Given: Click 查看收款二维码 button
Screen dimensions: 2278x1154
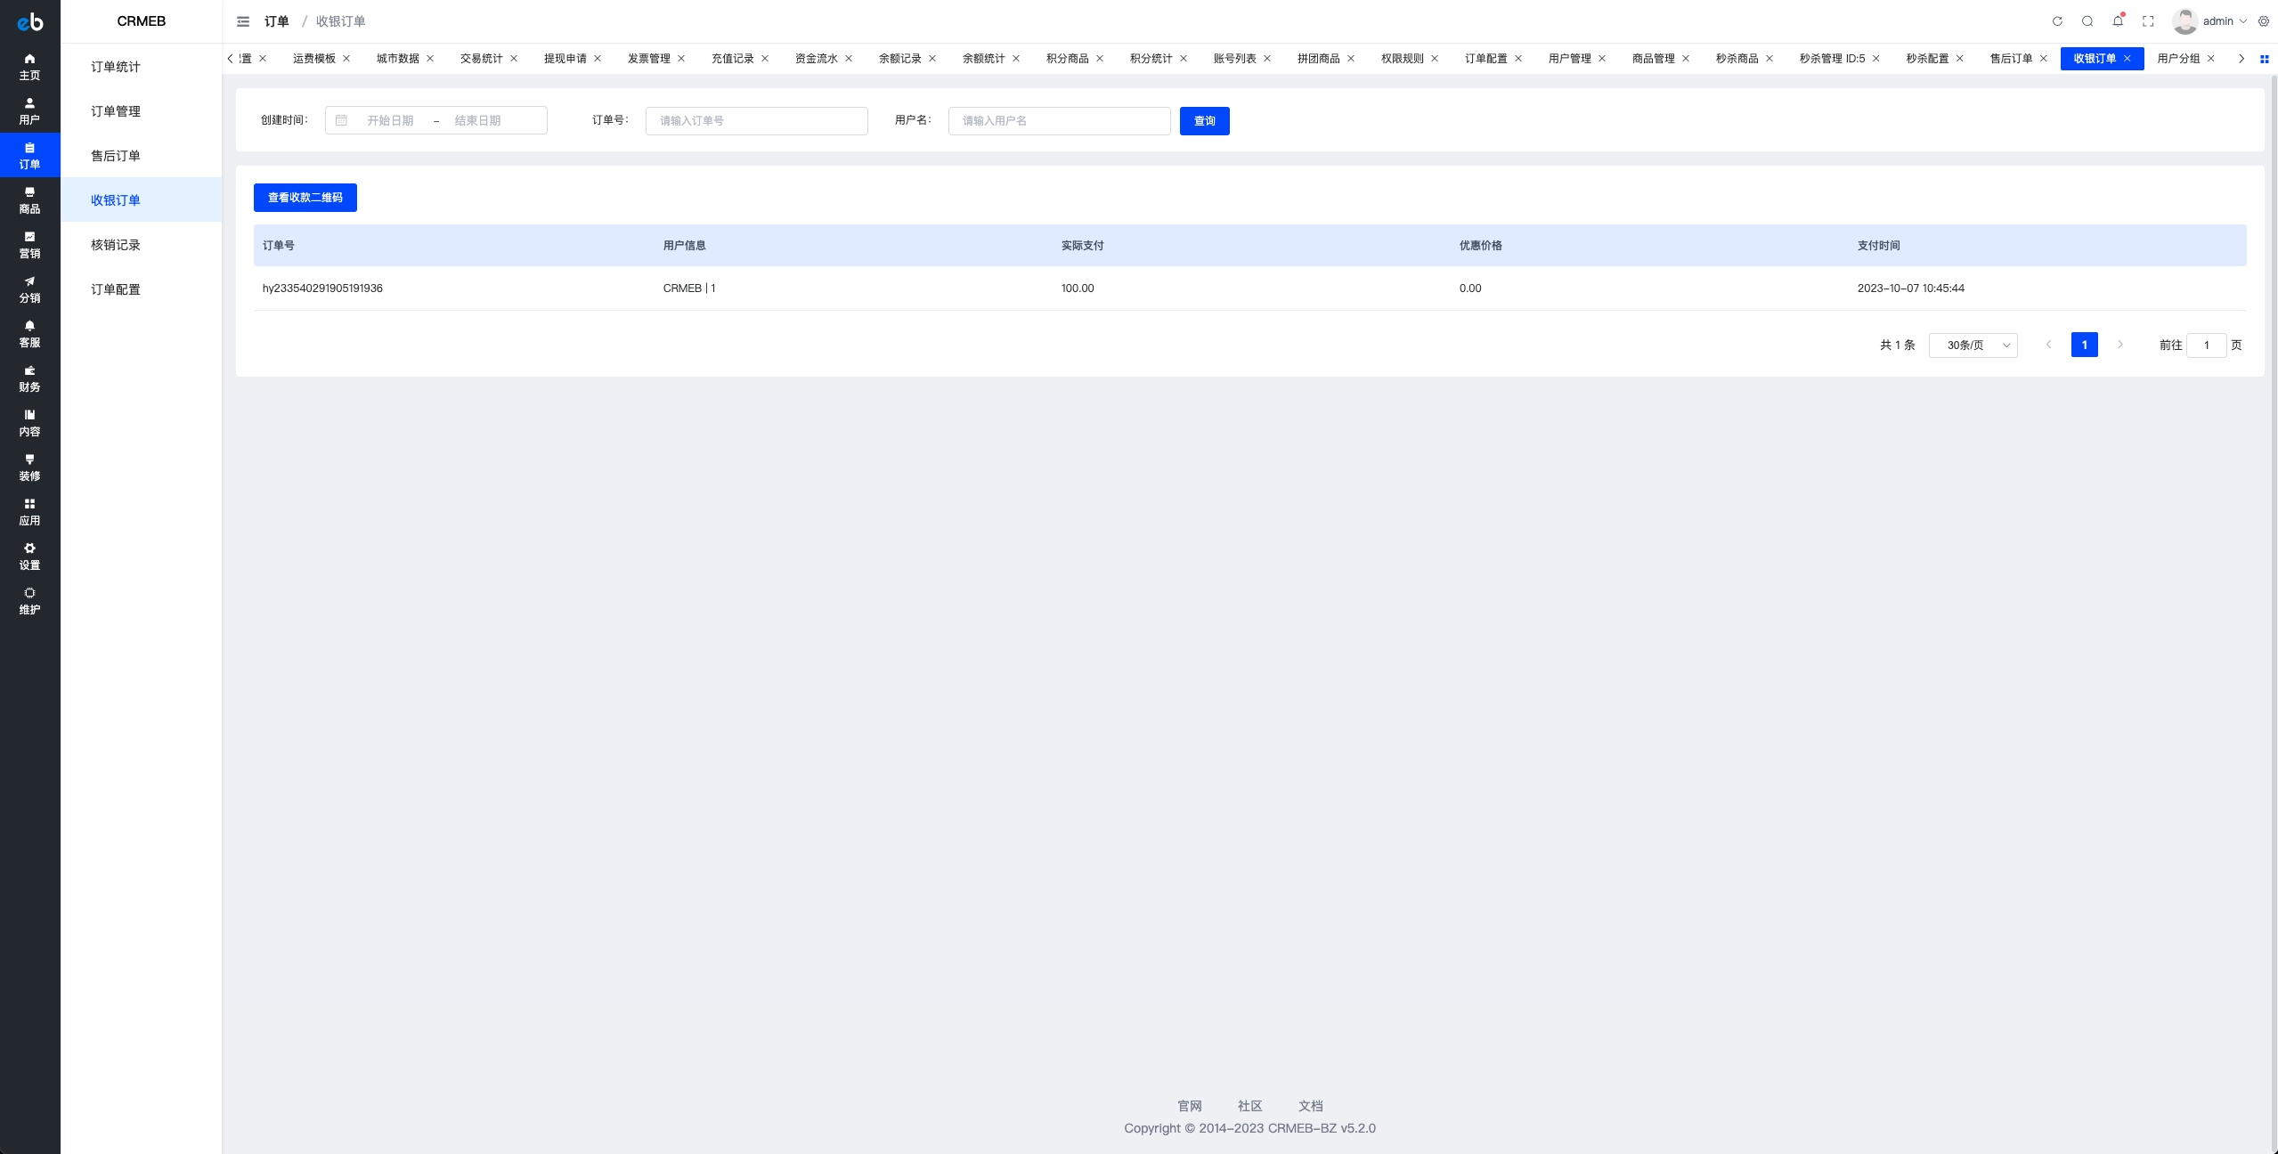Looking at the screenshot, I should click(305, 198).
